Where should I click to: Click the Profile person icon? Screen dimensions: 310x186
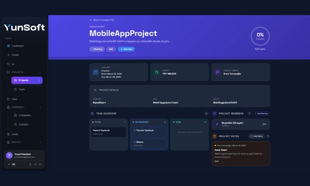pos(9,55)
